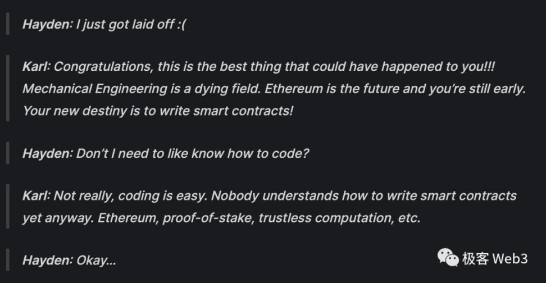546x283 pixels.
Task: Click "Karl:" before the word Congratulations
Action: click(x=37, y=67)
